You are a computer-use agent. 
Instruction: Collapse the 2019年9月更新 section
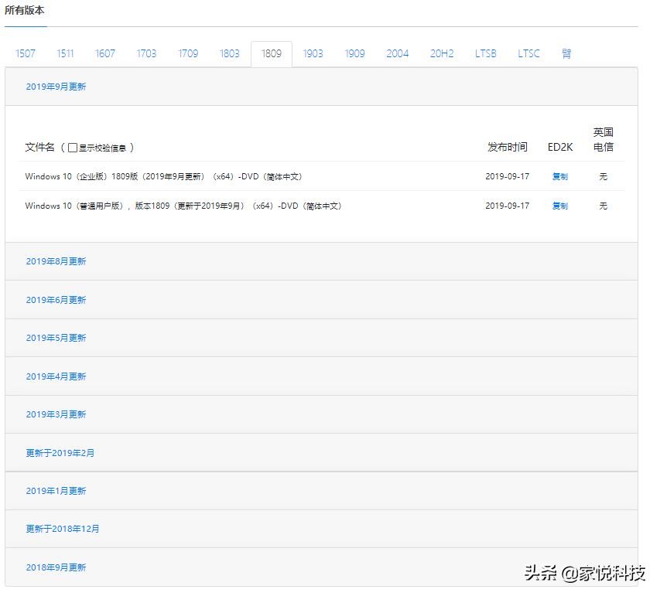pos(56,87)
